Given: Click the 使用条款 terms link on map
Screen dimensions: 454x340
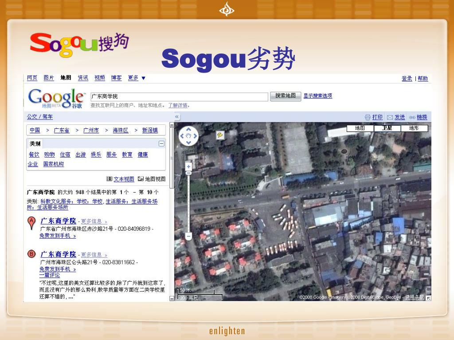Looking at the screenshot, I should (x=415, y=297).
